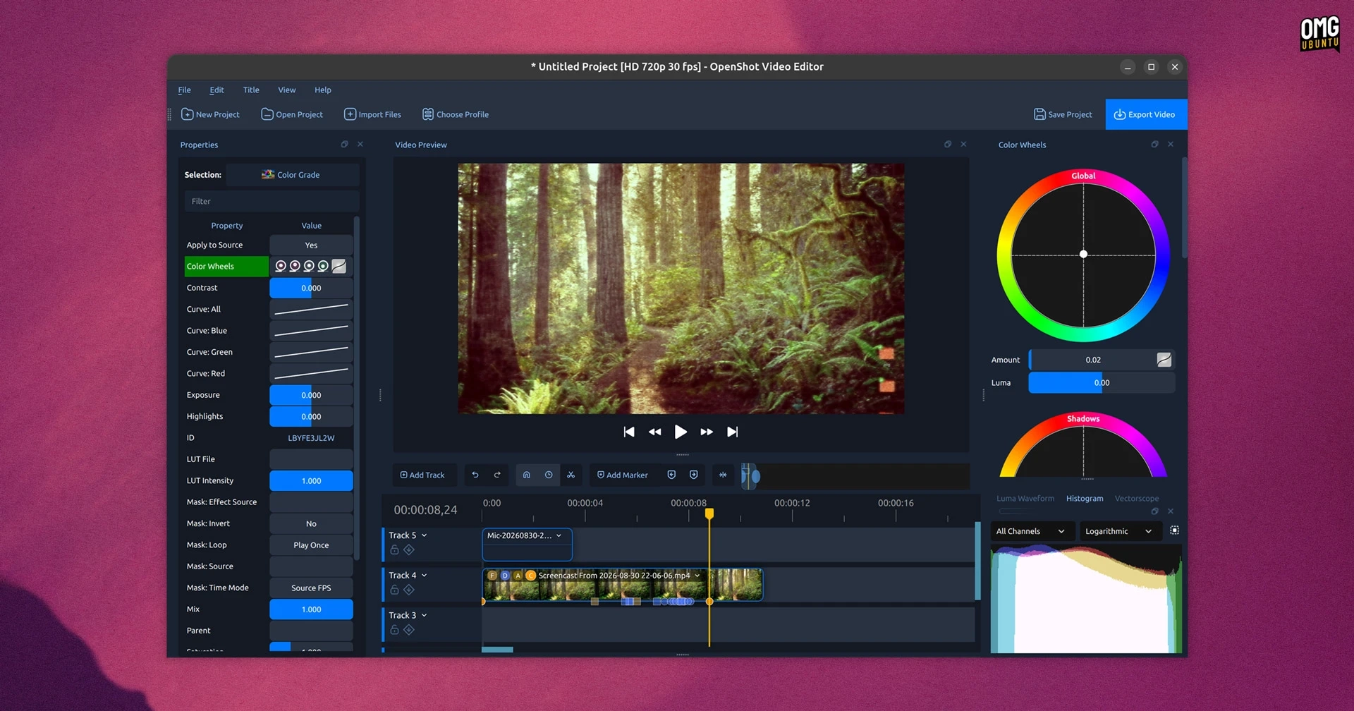Open the File menu
This screenshot has height=711, width=1354.
(x=185, y=90)
